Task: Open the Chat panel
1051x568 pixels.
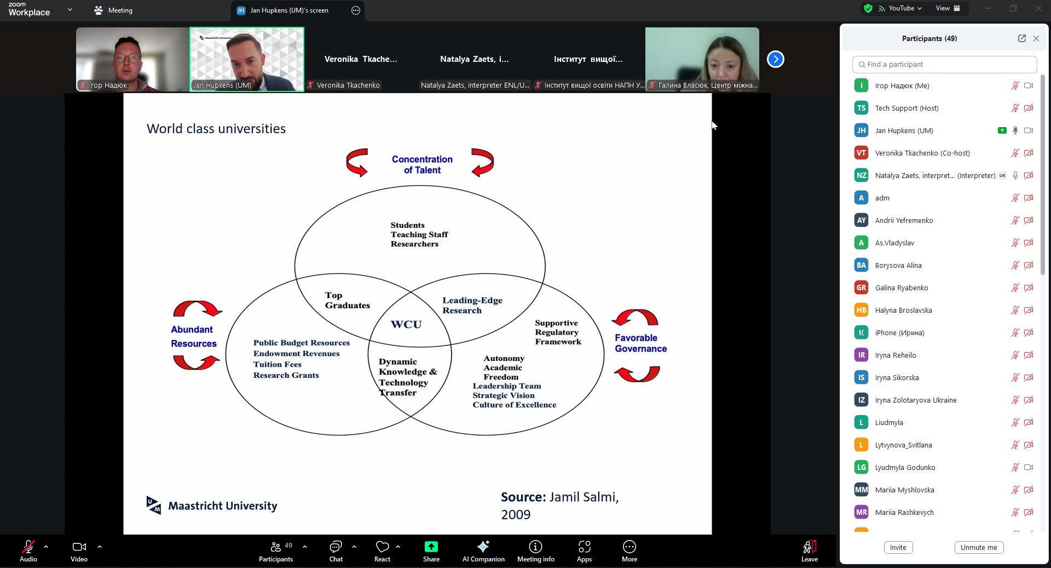Action: pyautogui.click(x=336, y=550)
